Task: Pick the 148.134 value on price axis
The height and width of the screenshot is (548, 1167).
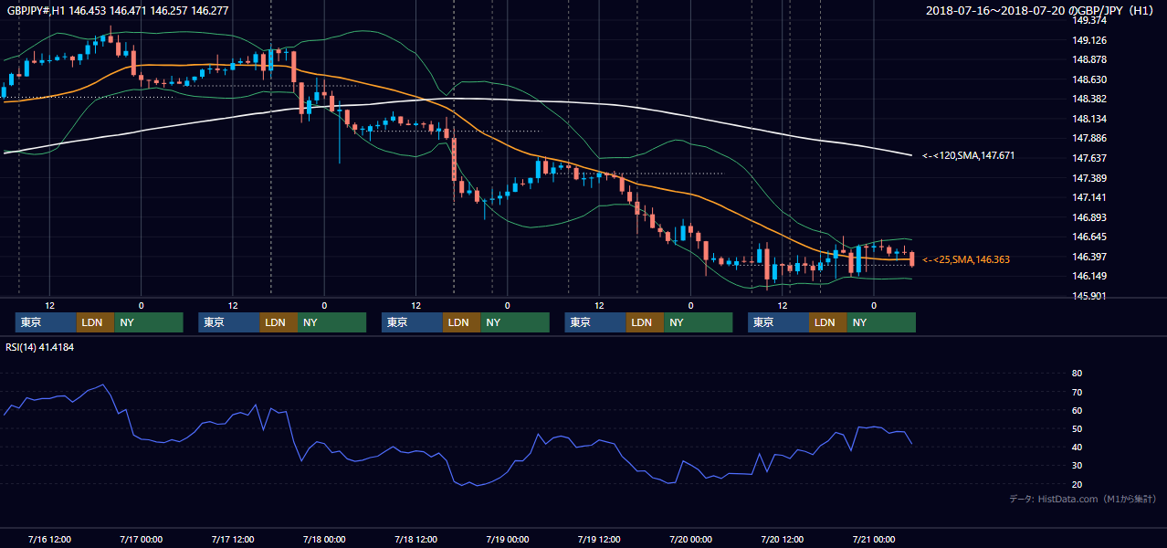Action: click(1090, 119)
